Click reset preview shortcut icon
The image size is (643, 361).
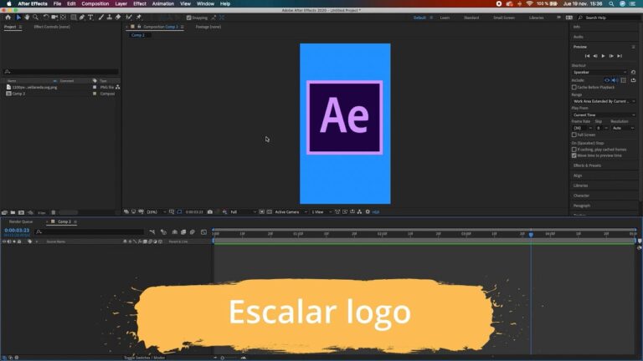click(633, 72)
